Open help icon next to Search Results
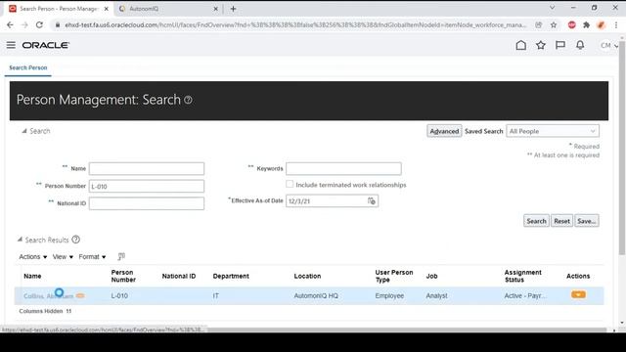Image resolution: width=626 pixels, height=352 pixels. tap(76, 240)
